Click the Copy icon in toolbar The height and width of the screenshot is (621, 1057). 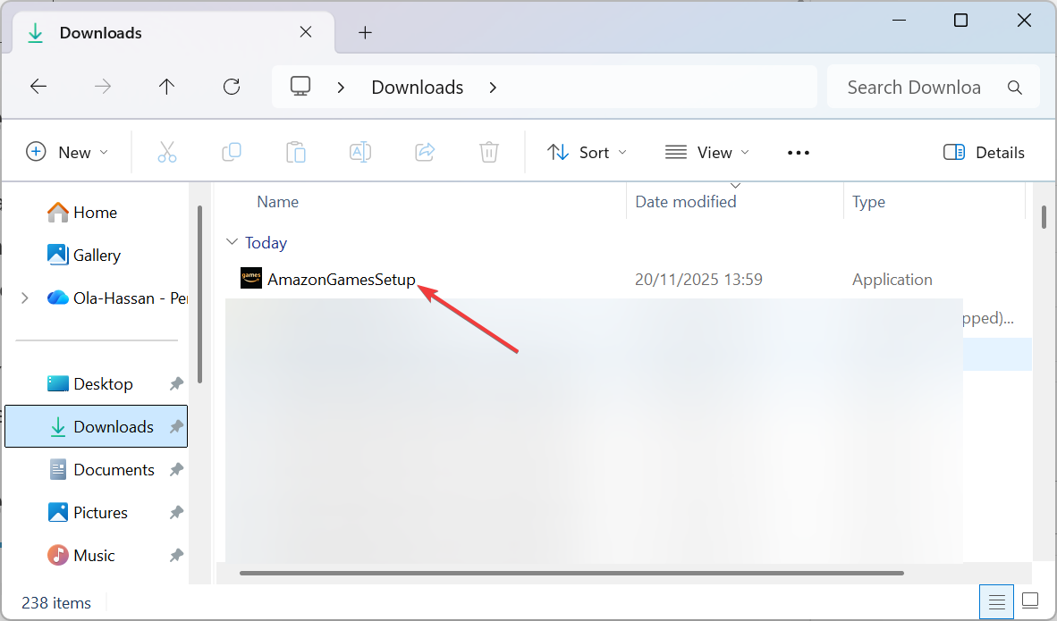pos(232,152)
